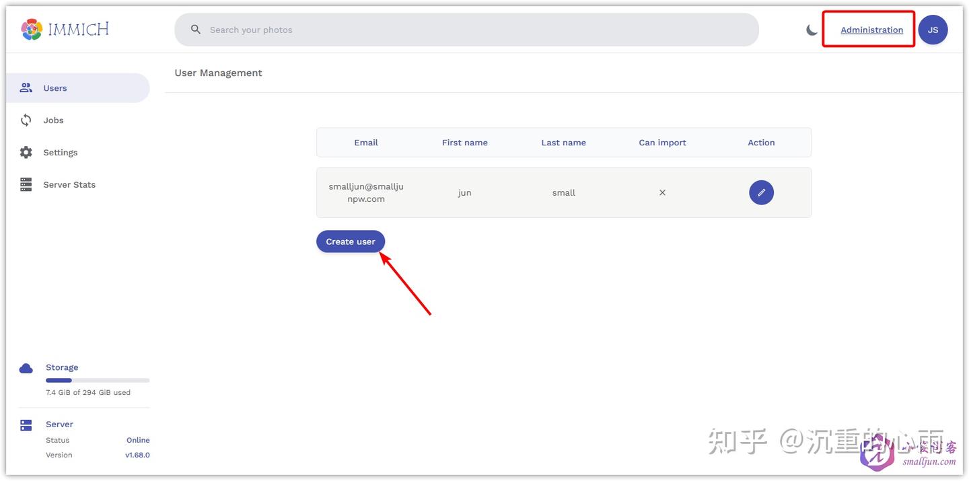Click the Jobs sync icon

(26, 120)
